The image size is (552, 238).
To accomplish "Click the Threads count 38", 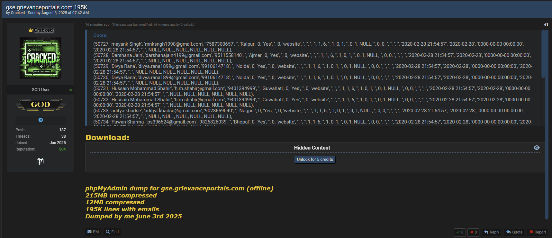I will (x=63, y=136).
